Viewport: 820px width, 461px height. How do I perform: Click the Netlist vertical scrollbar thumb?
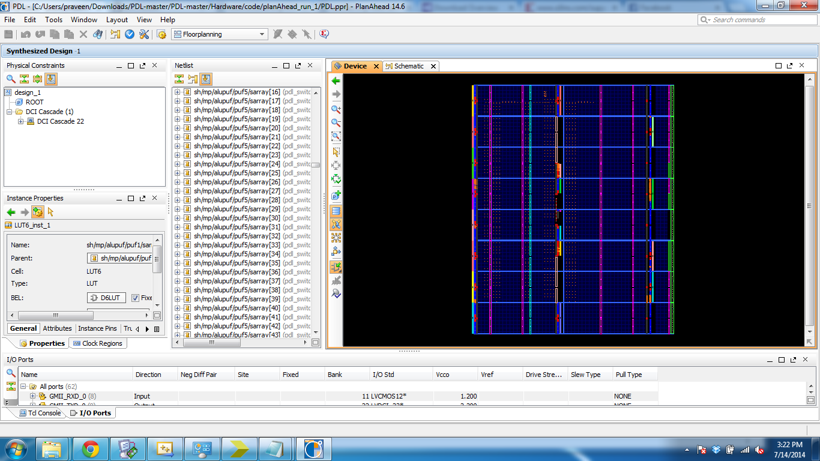pyautogui.click(x=315, y=165)
